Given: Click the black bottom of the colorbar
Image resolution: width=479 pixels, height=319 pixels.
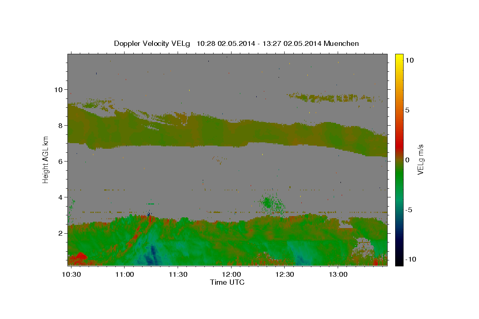Looking at the screenshot, I should (x=399, y=262).
